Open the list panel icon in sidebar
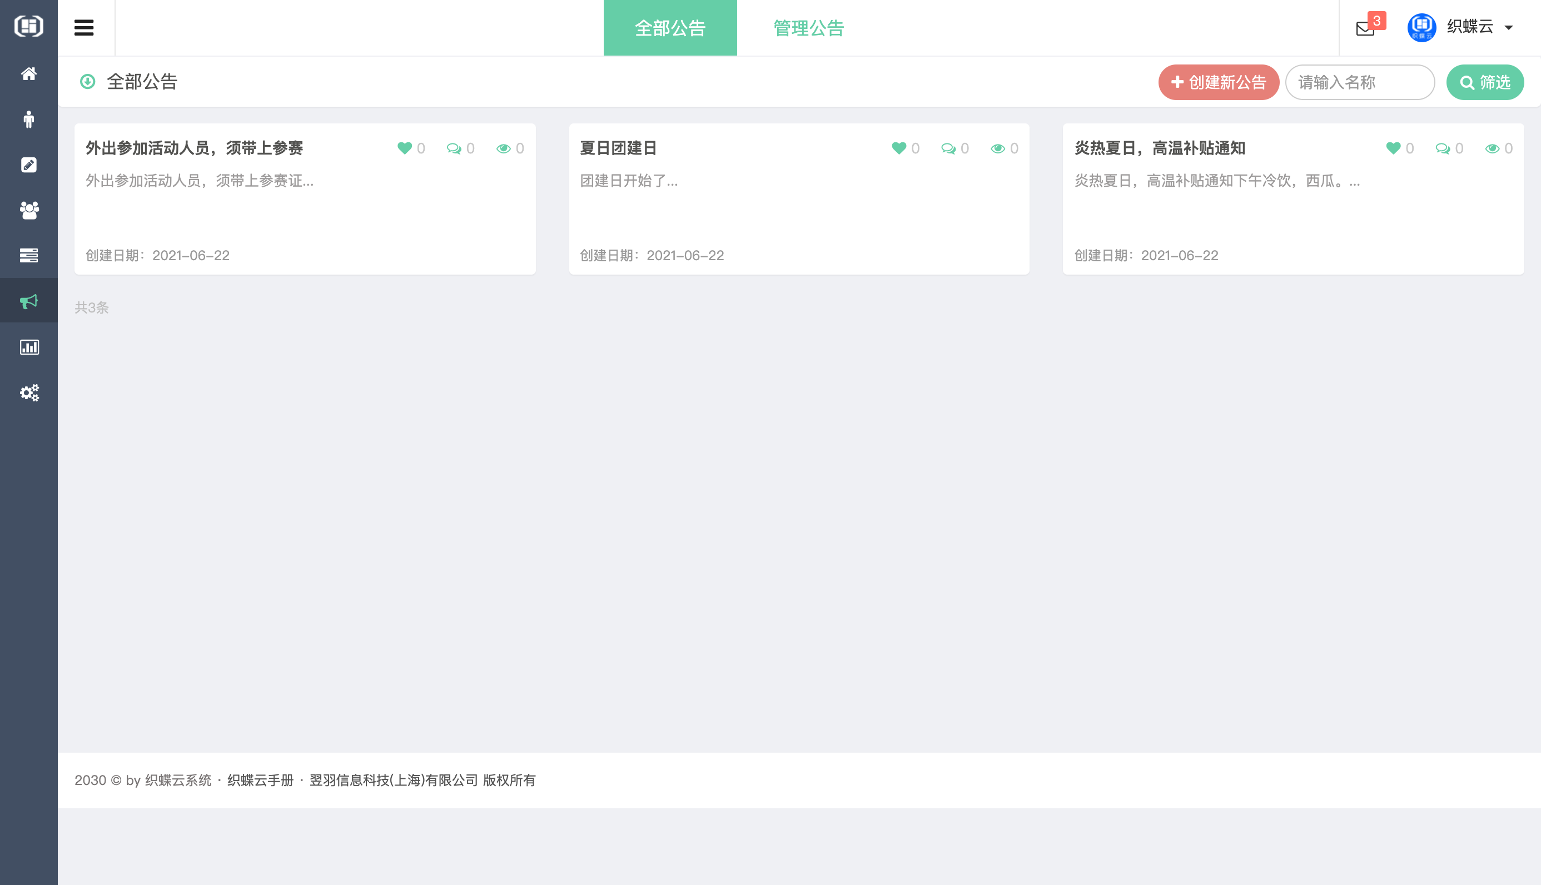Image resolution: width=1541 pixels, height=885 pixels. [28, 255]
